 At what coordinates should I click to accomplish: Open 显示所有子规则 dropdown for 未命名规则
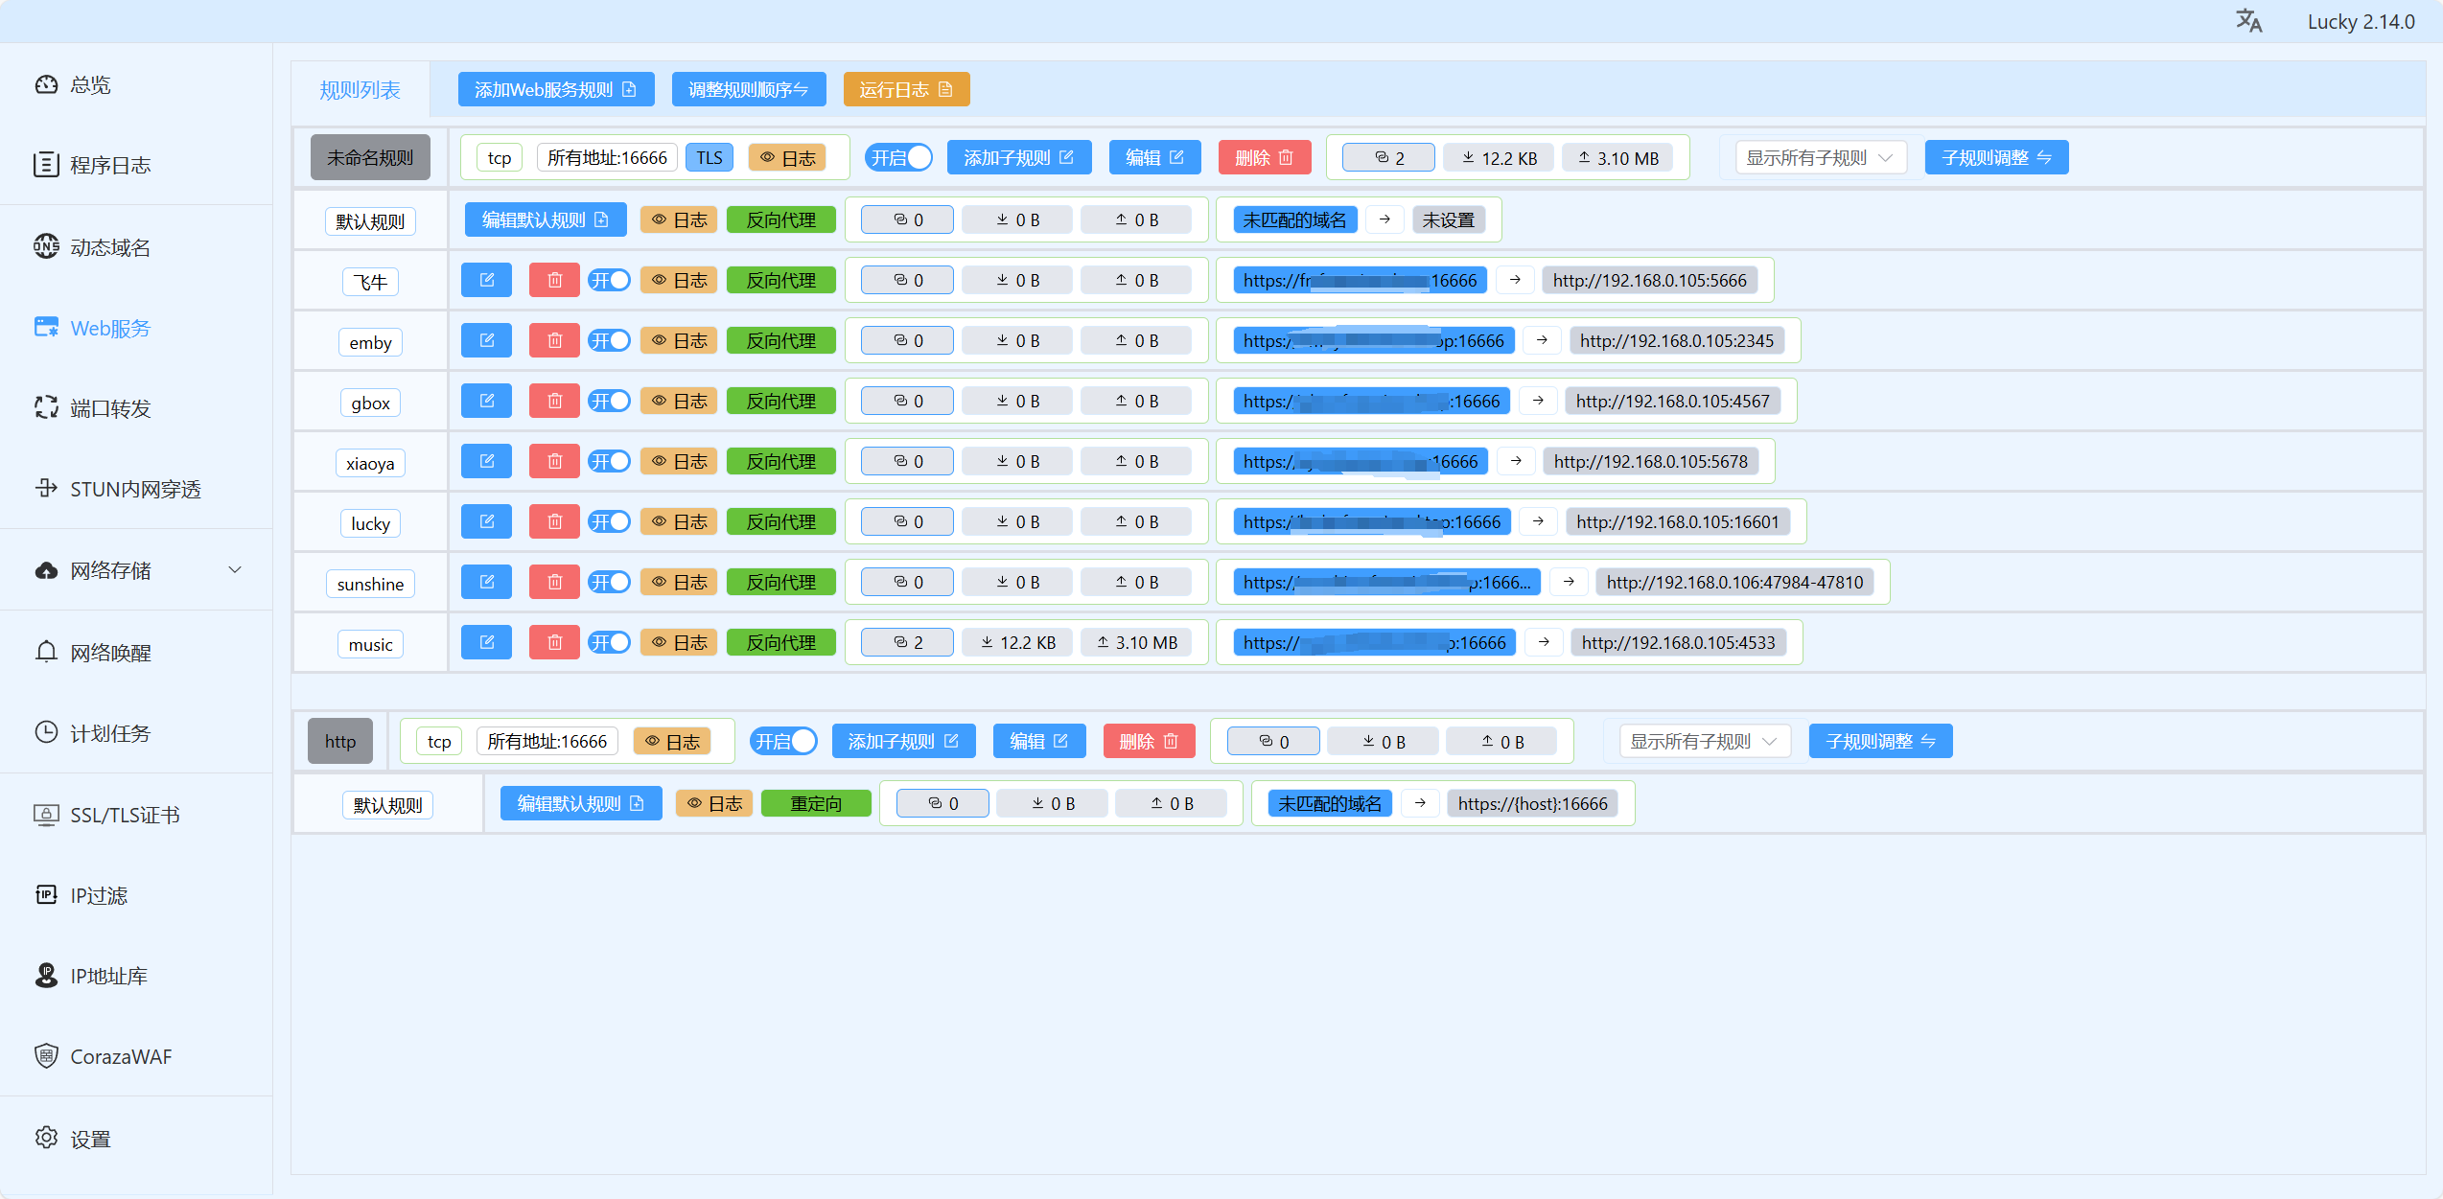1820,157
